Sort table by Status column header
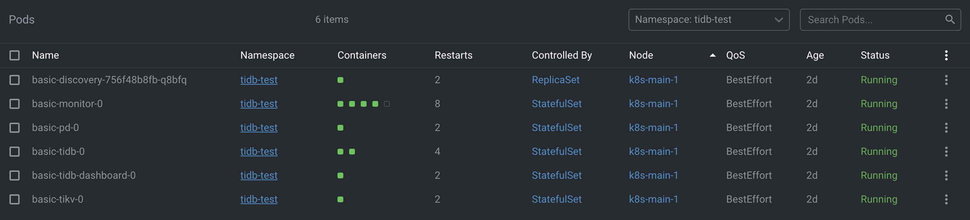 tap(875, 55)
